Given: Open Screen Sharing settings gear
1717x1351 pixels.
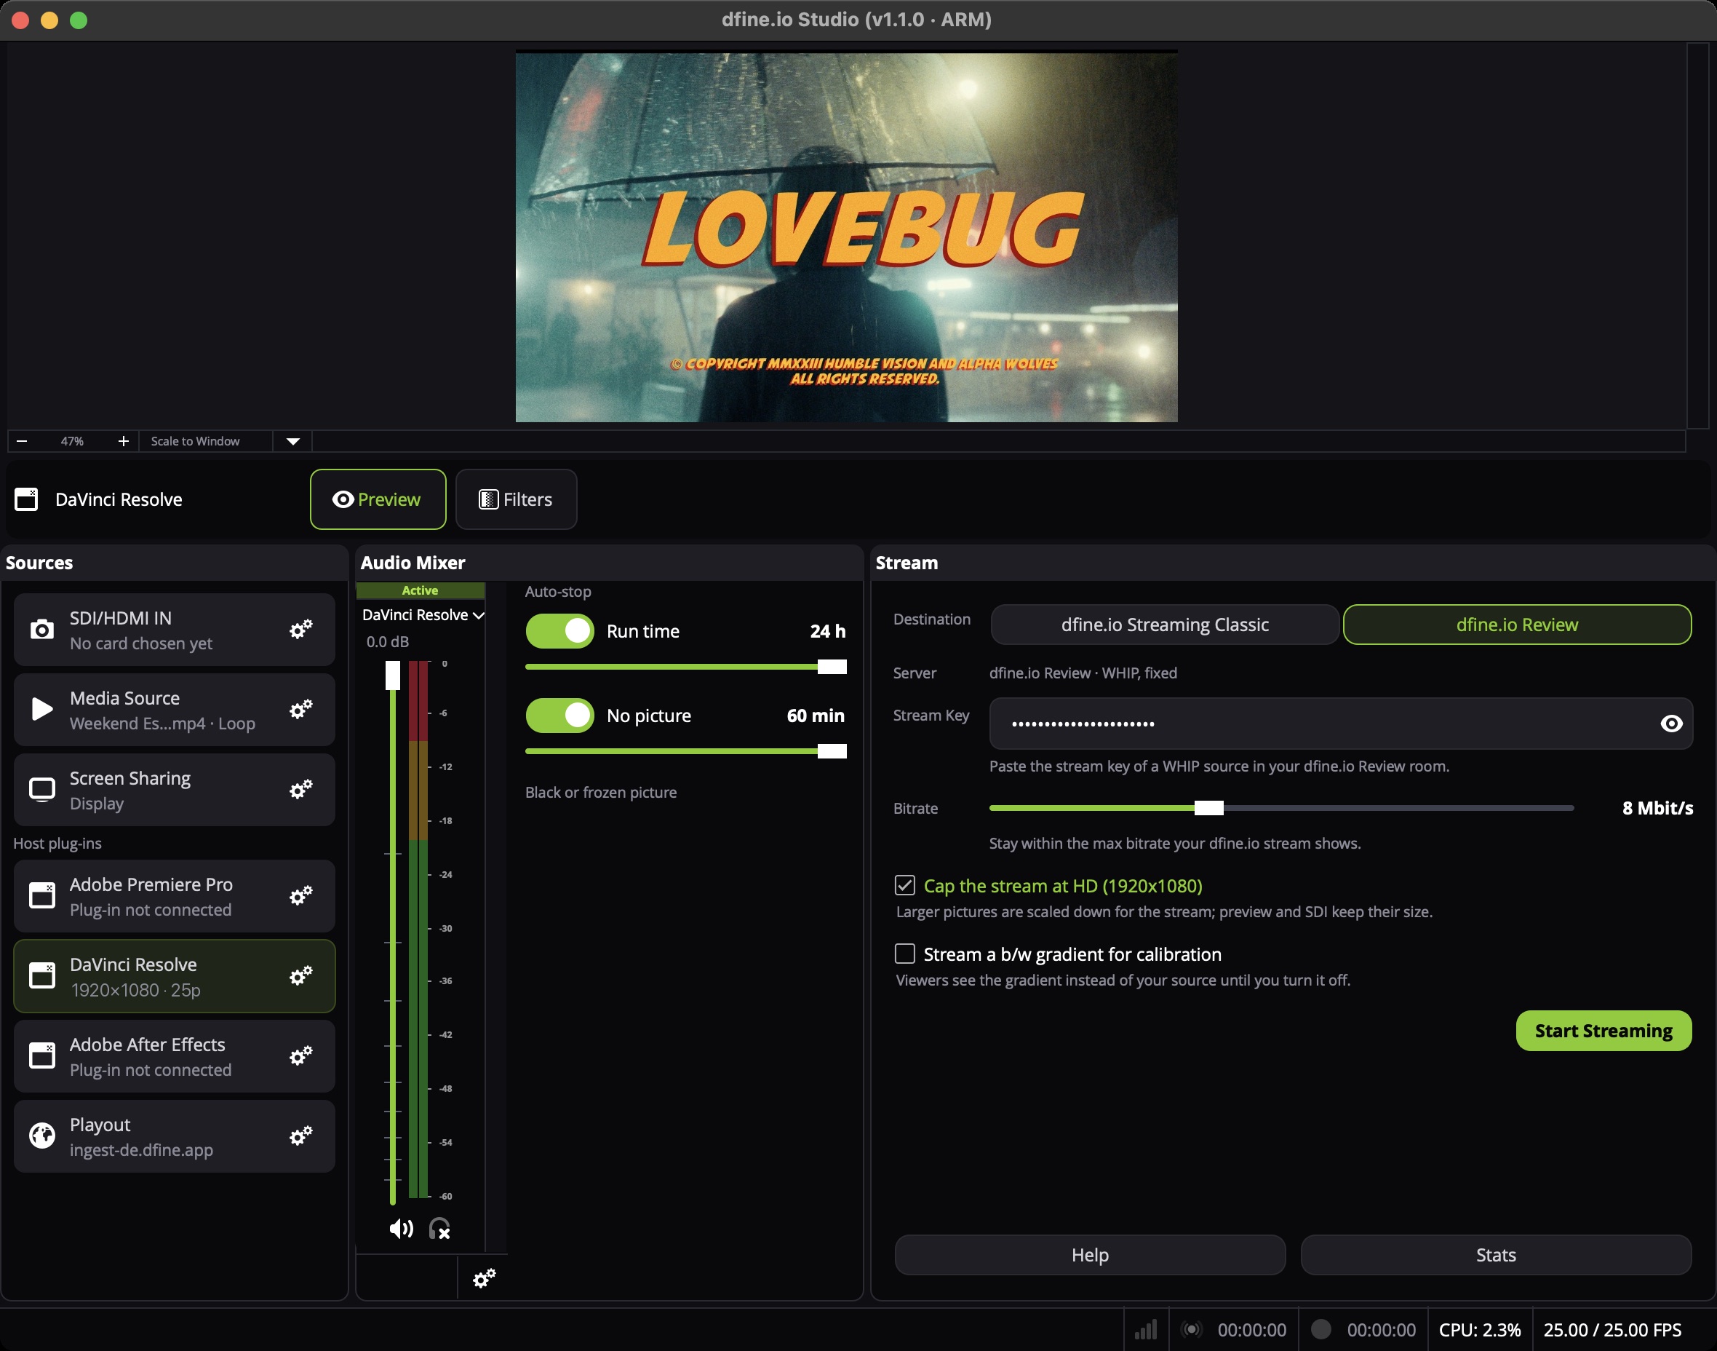Looking at the screenshot, I should [300, 789].
